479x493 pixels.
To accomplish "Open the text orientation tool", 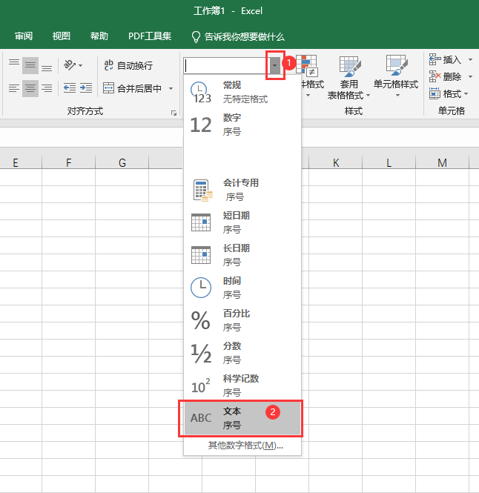I will pos(73,65).
